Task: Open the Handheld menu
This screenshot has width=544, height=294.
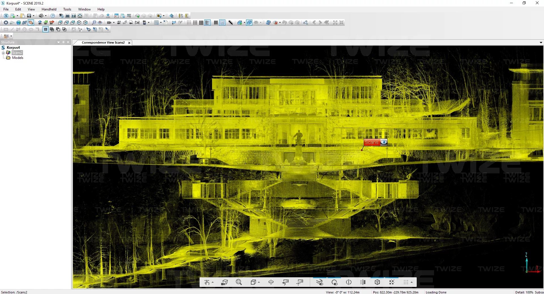Action: click(49, 9)
